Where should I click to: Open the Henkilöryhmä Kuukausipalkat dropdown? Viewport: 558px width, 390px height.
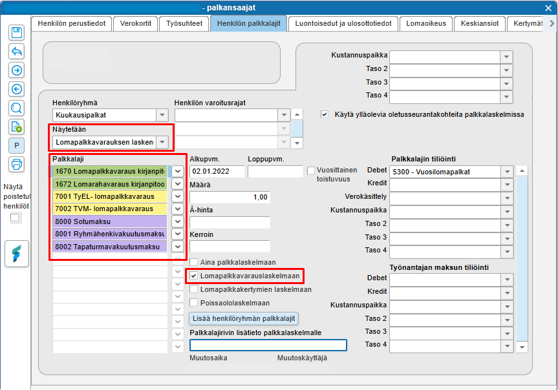point(162,115)
